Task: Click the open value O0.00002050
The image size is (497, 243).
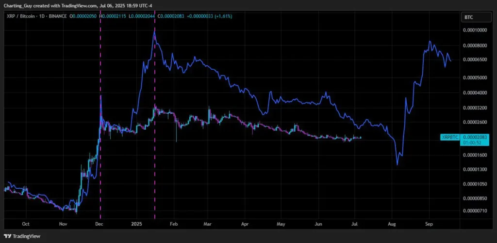Action: point(84,16)
